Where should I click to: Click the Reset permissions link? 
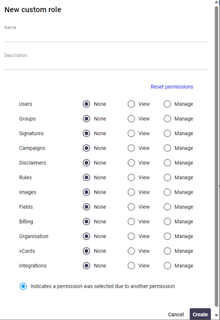(172, 87)
